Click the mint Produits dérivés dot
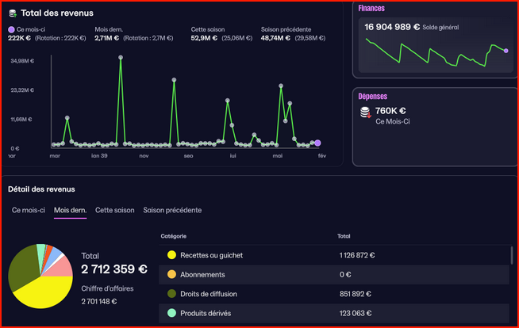 click(x=171, y=313)
